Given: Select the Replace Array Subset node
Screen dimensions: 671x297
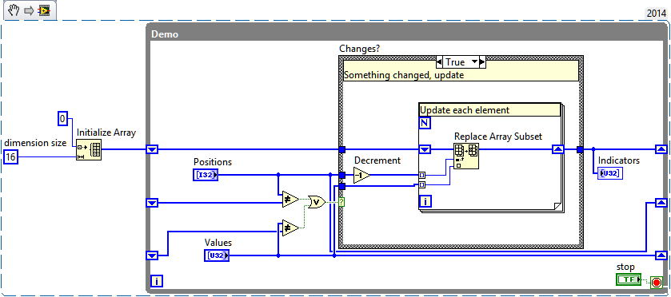Looking at the screenshot, I should [466, 156].
